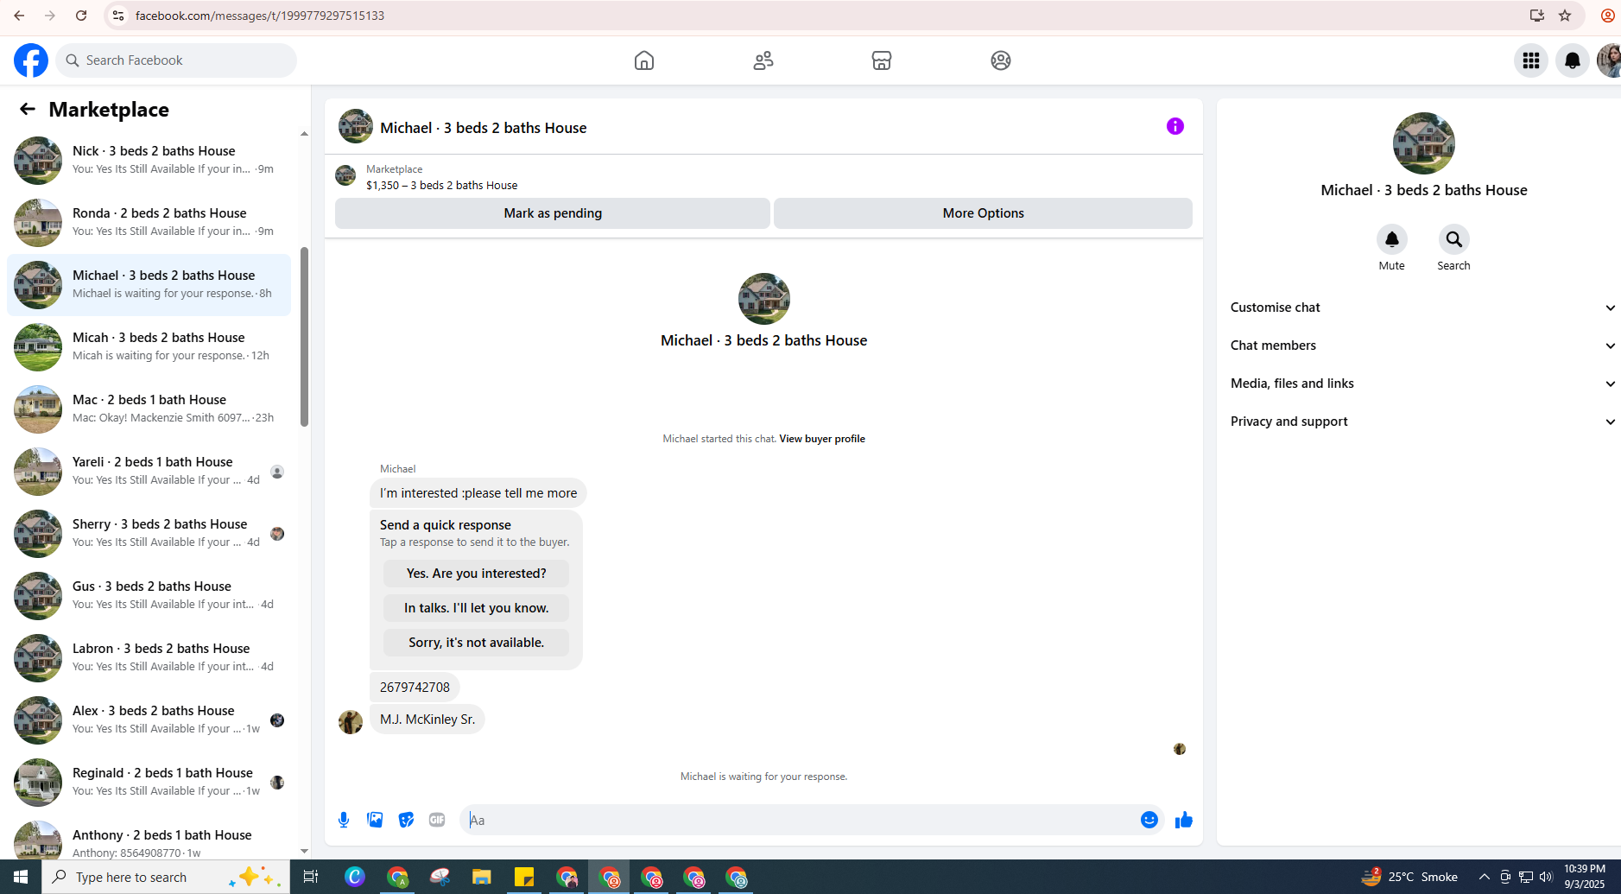
Task: Reload the page in the browser
Action: tap(81, 16)
